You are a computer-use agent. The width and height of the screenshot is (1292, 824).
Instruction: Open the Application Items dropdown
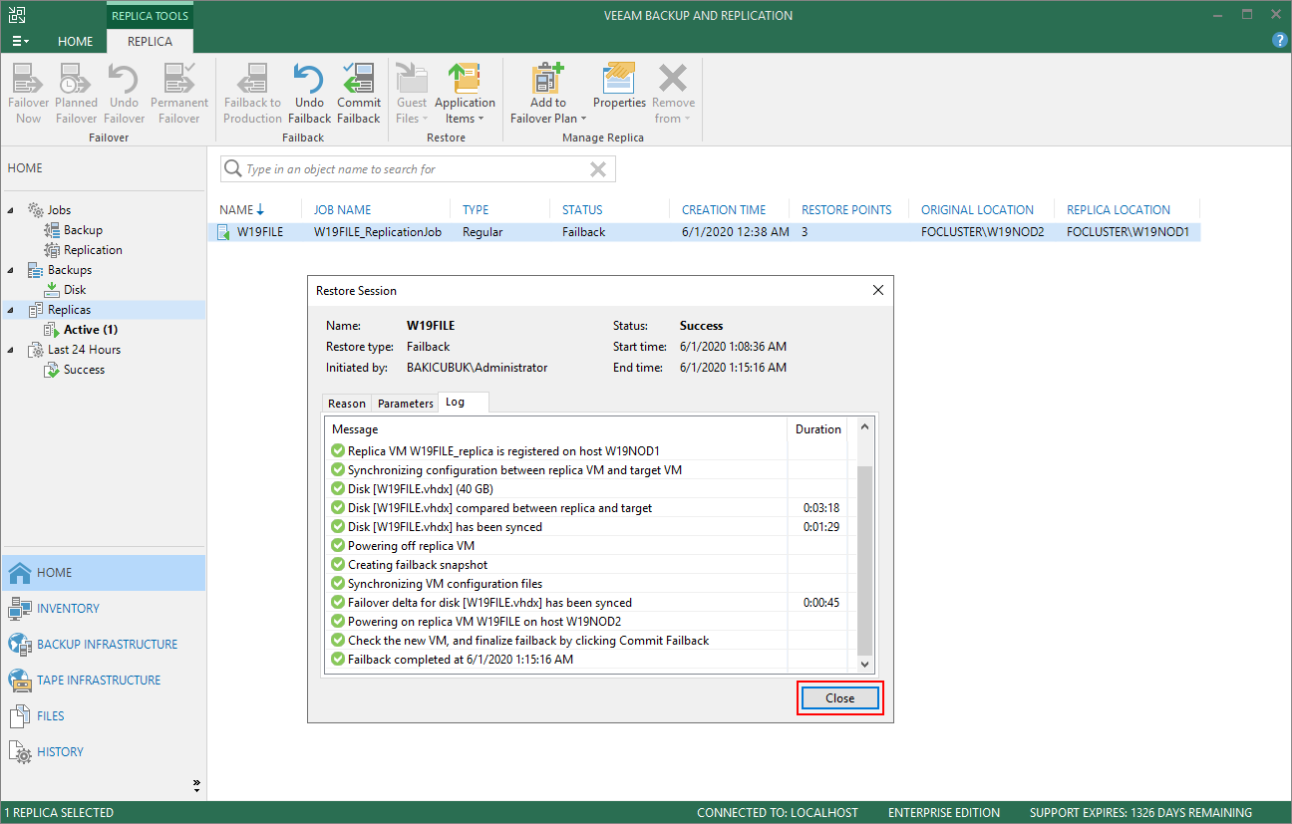tap(465, 94)
